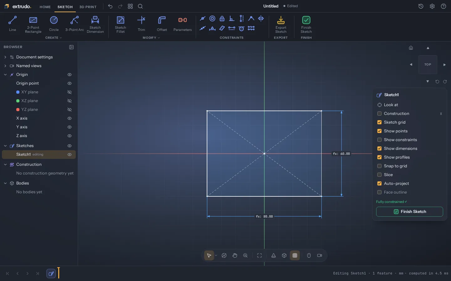Toggle the grid display button in view bar
This screenshot has width=451, height=281.
pos(295,255)
